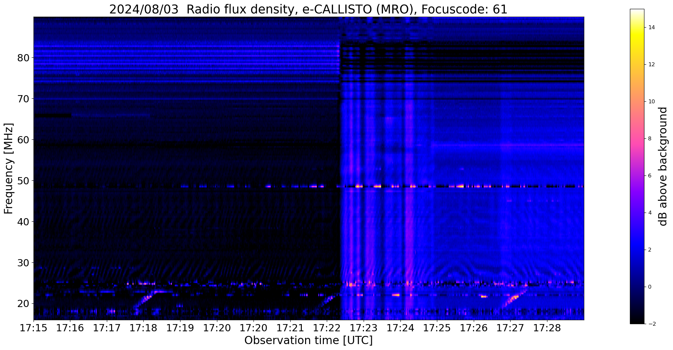Click the 'Frequency [MHz]' y-axis label
The image size is (673, 350).
pos(9,169)
